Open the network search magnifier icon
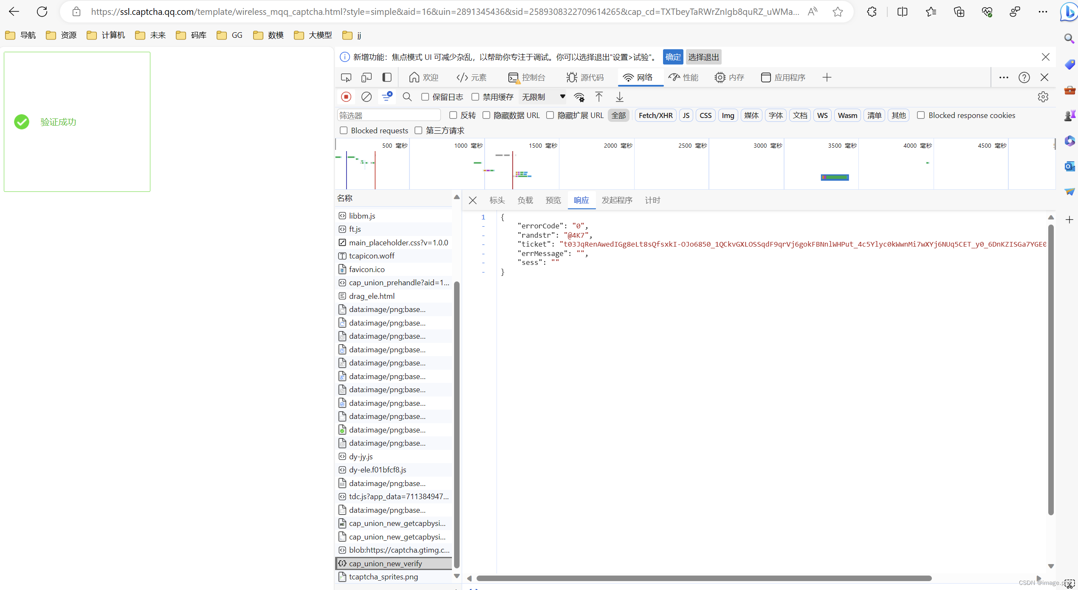 tap(407, 97)
